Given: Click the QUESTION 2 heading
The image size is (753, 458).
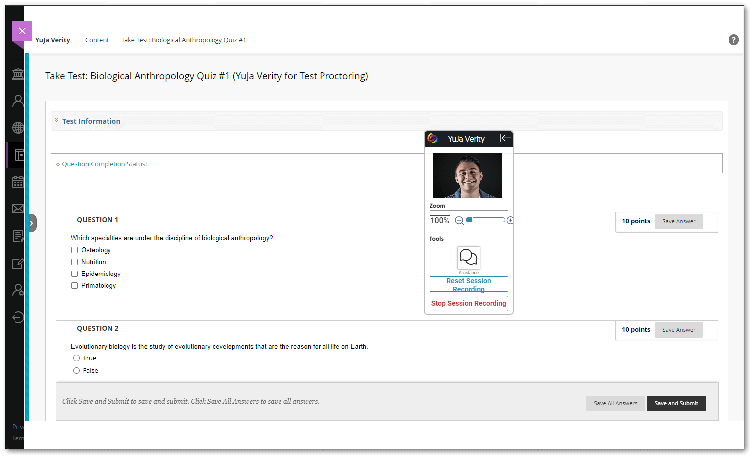Looking at the screenshot, I should tap(98, 328).
